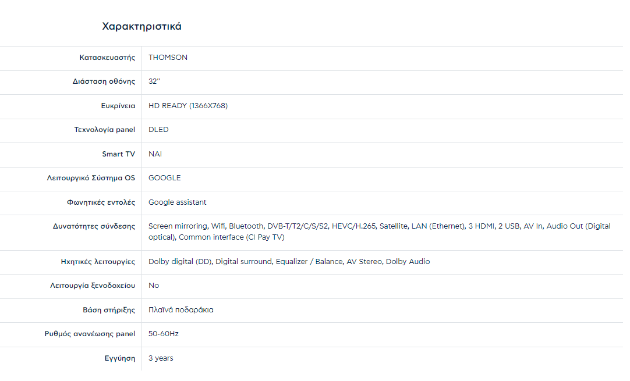Click the Ευκρίνεια row label
This screenshot has width=630, height=381.
point(118,106)
